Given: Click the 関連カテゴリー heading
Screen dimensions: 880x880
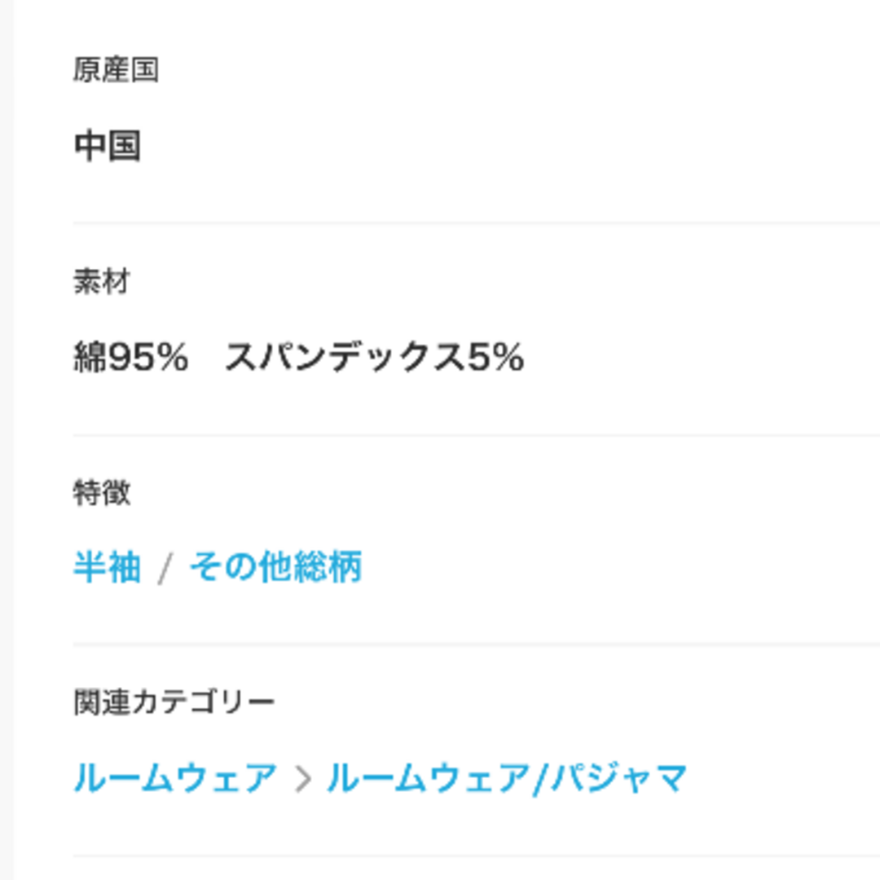Looking at the screenshot, I should 174,702.
